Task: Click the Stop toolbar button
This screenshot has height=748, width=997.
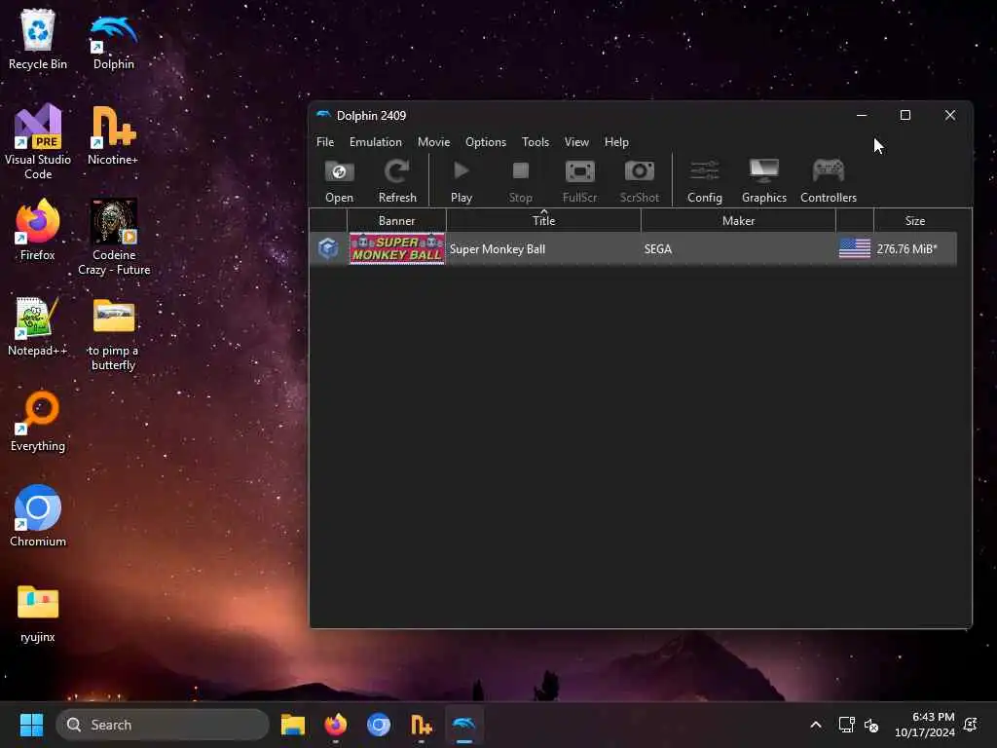Action: [520, 181]
